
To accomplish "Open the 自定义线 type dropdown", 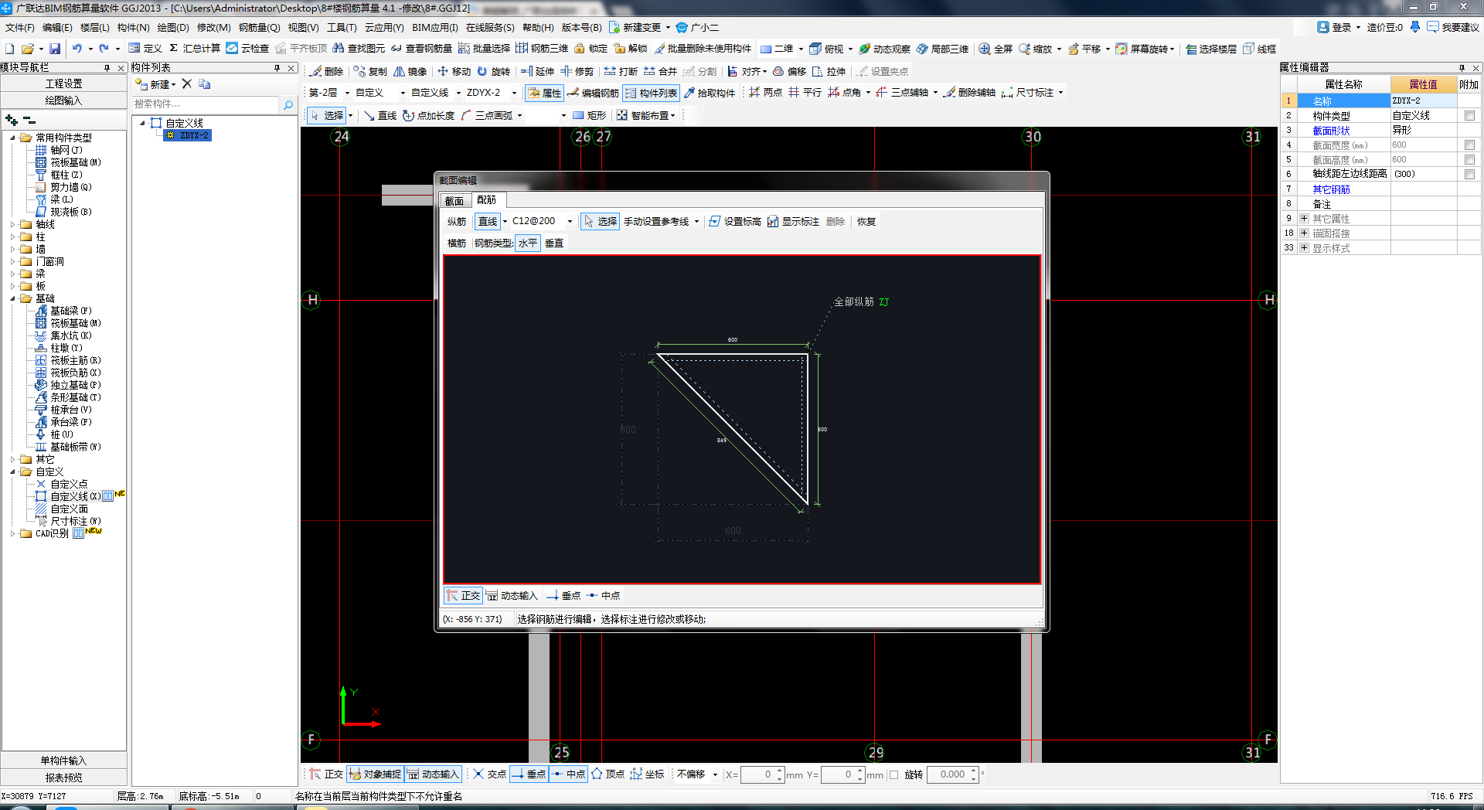I will (458, 93).
